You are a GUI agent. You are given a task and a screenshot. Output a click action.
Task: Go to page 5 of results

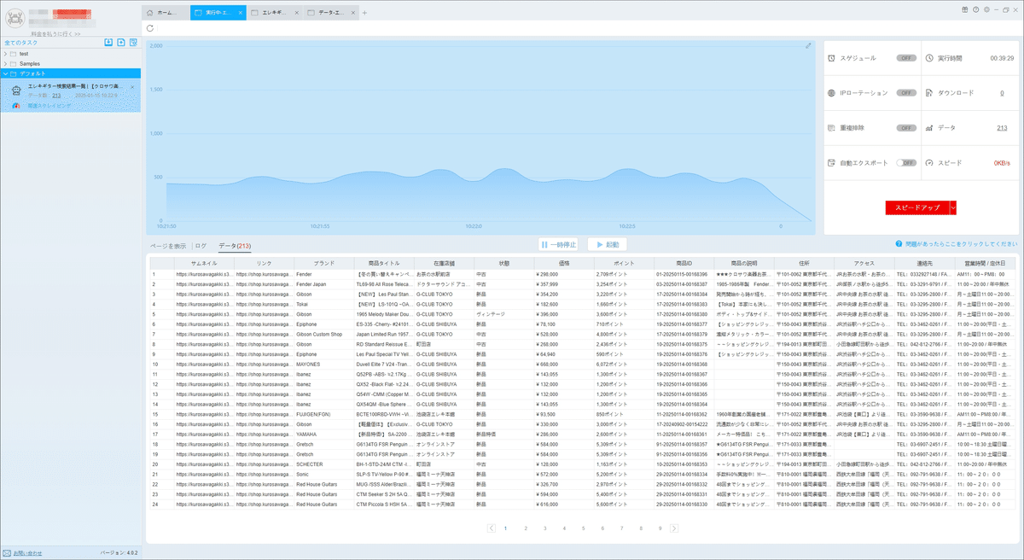coord(583,528)
